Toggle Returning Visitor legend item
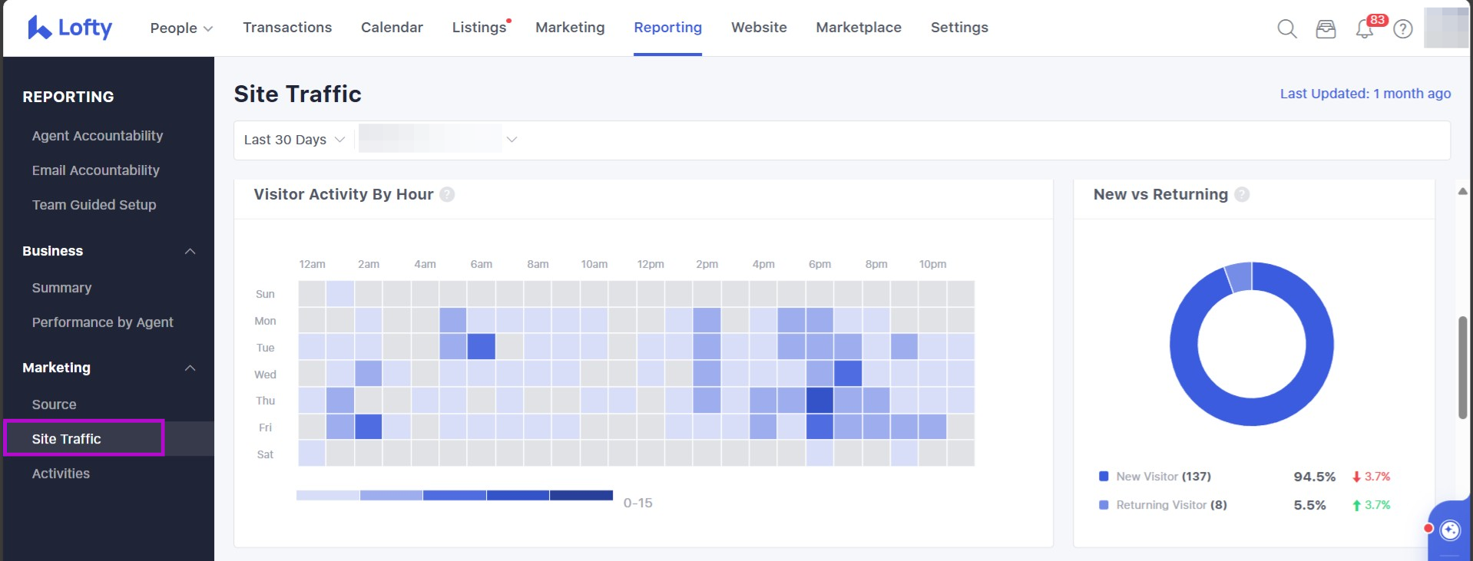This screenshot has width=1473, height=561. tap(1164, 505)
